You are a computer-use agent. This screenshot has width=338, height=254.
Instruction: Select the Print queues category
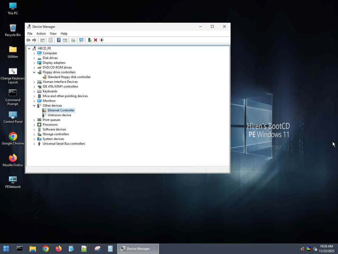pos(51,120)
